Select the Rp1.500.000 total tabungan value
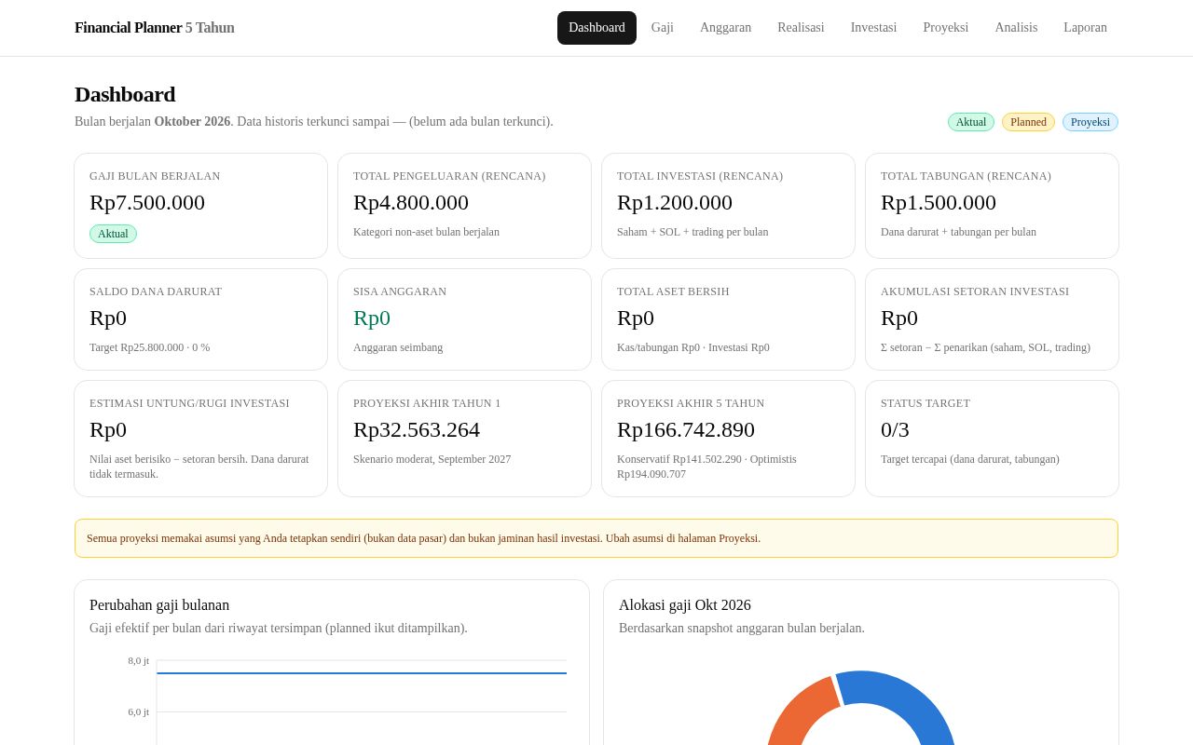This screenshot has height=745, width=1193. 939,202
